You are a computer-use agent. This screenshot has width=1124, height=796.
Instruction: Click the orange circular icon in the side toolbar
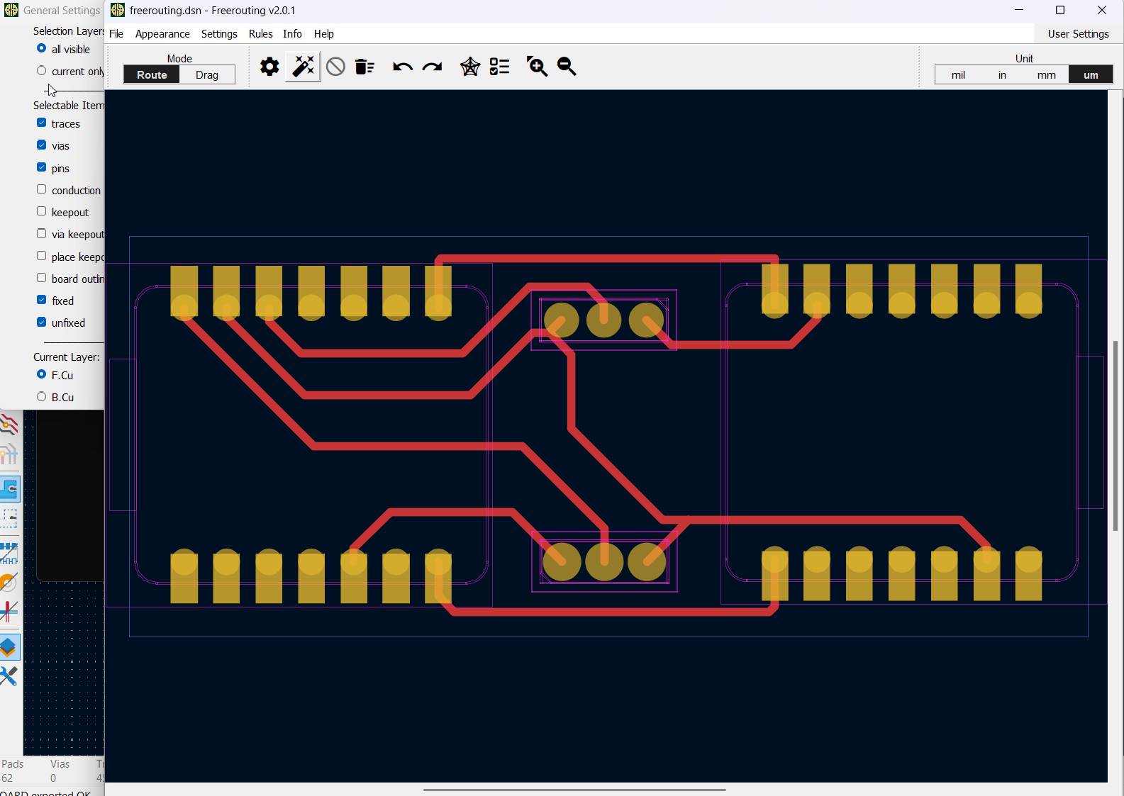click(x=9, y=583)
